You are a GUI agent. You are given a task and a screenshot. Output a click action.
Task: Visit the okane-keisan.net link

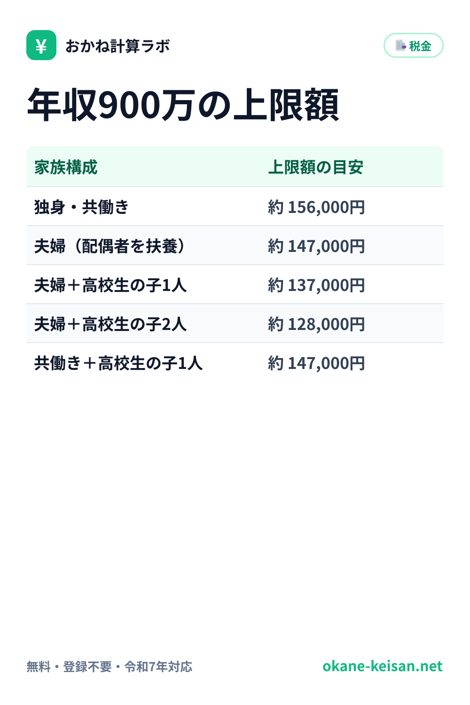(383, 666)
